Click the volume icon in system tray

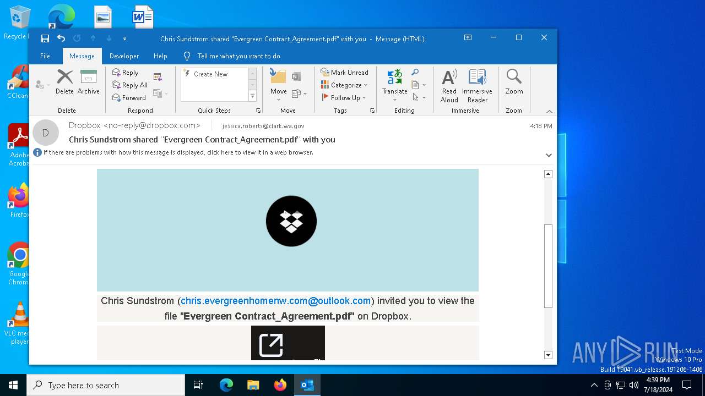click(634, 385)
